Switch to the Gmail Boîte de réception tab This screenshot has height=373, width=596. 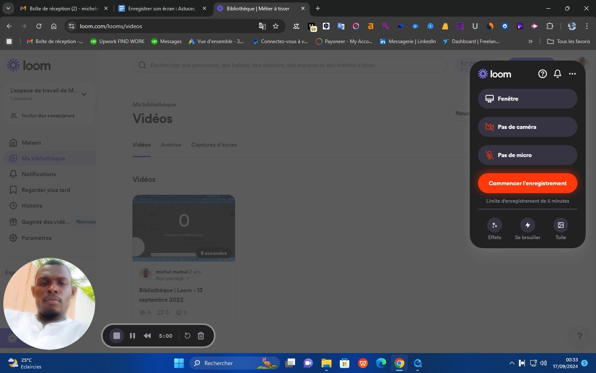click(64, 8)
